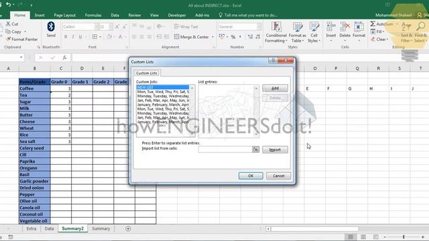The width and height of the screenshot is (429, 241).
Task: Click the formula bar cancel X
Action: click(x=40, y=58)
